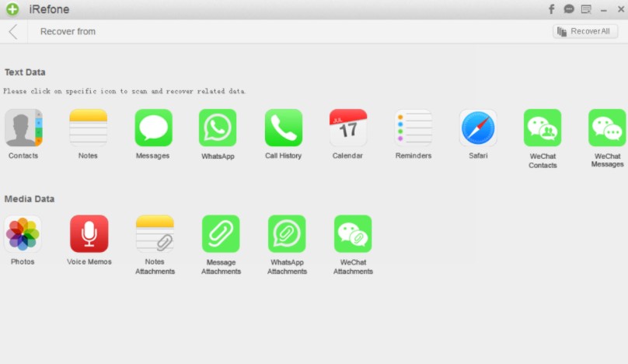The width and height of the screenshot is (628, 364).
Task: Click the iRefone title text
Action: coord(49,9)
